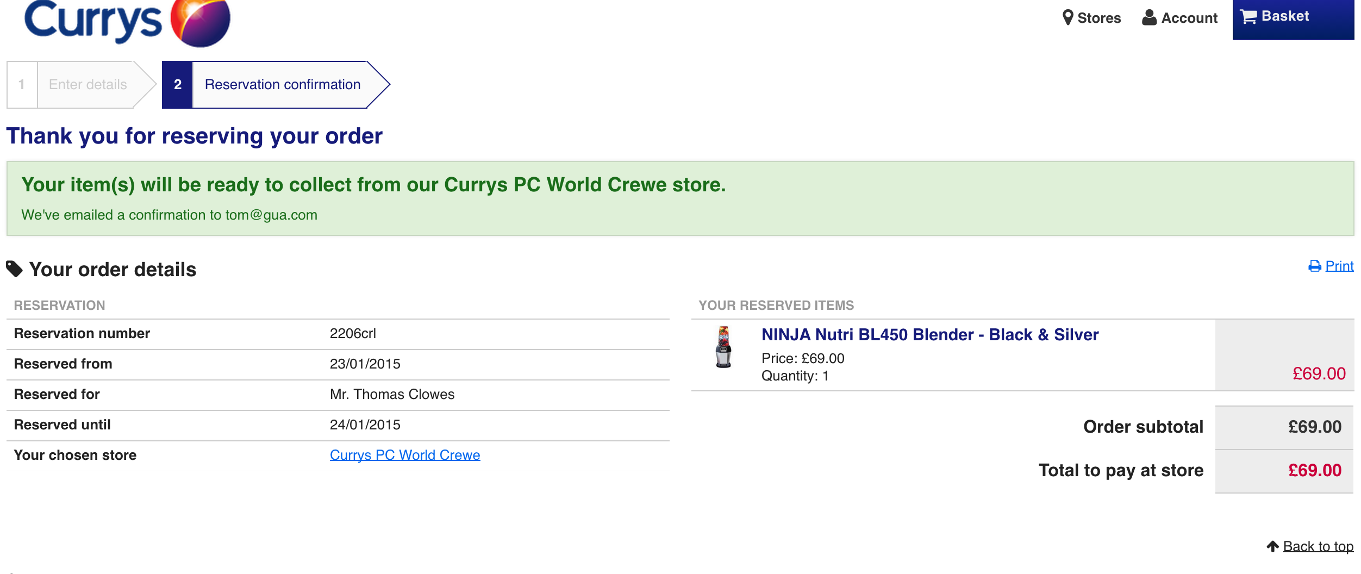Click the Basket cart icon

[x=1248, y=17]
